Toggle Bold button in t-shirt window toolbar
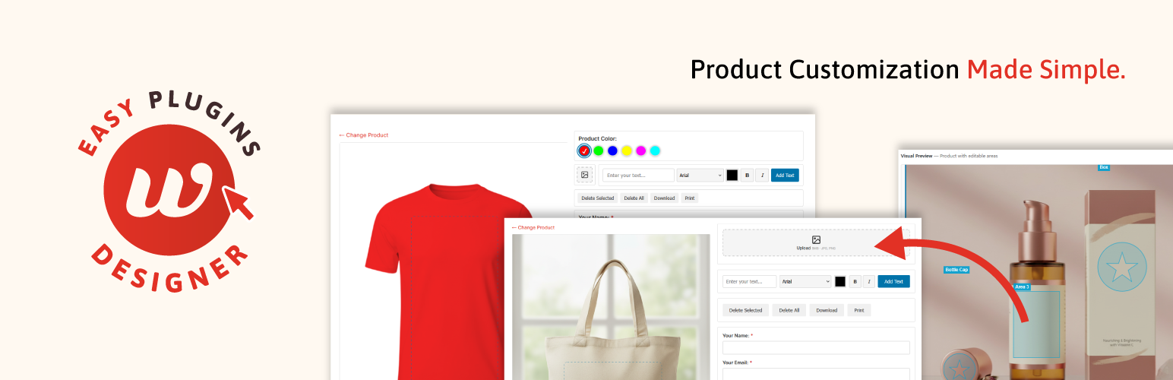This screenshot has width=1173, height=380. point(747,175)
